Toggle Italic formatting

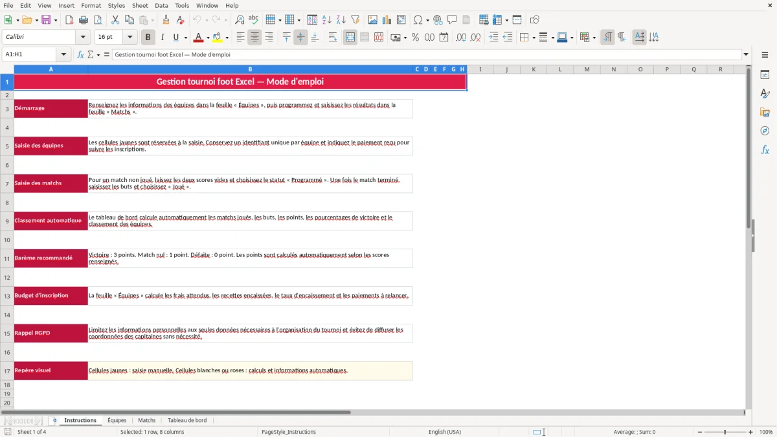point(163,38)
